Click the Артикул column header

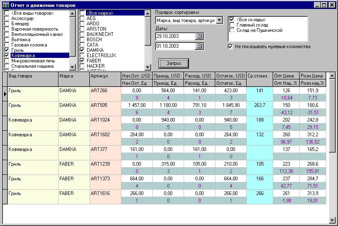[105, 80]
